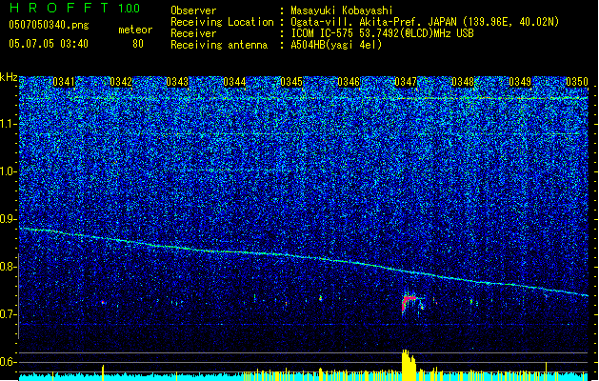Click the A504HB(yagi 4el) antenna text
The image size is (599, 381).
tap(336, 45)
